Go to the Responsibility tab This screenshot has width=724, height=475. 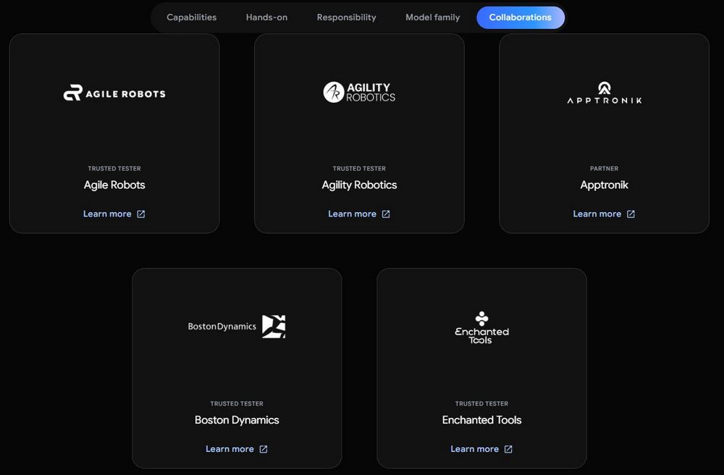coord(346,17)
